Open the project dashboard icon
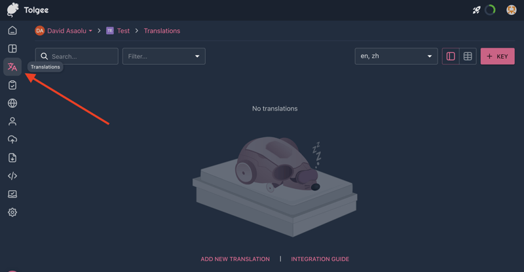524x272 pixels. (12, 49)
